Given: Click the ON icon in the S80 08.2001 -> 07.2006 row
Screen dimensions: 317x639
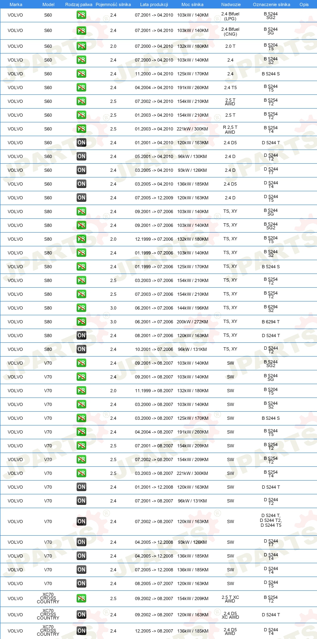Looking at the screenshot, I should (x=81, y=336).
